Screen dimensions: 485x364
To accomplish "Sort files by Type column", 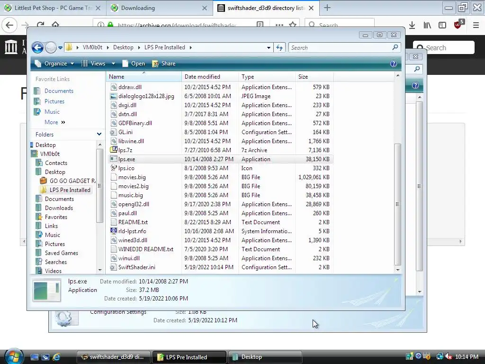I will click(x=267, y=76).
